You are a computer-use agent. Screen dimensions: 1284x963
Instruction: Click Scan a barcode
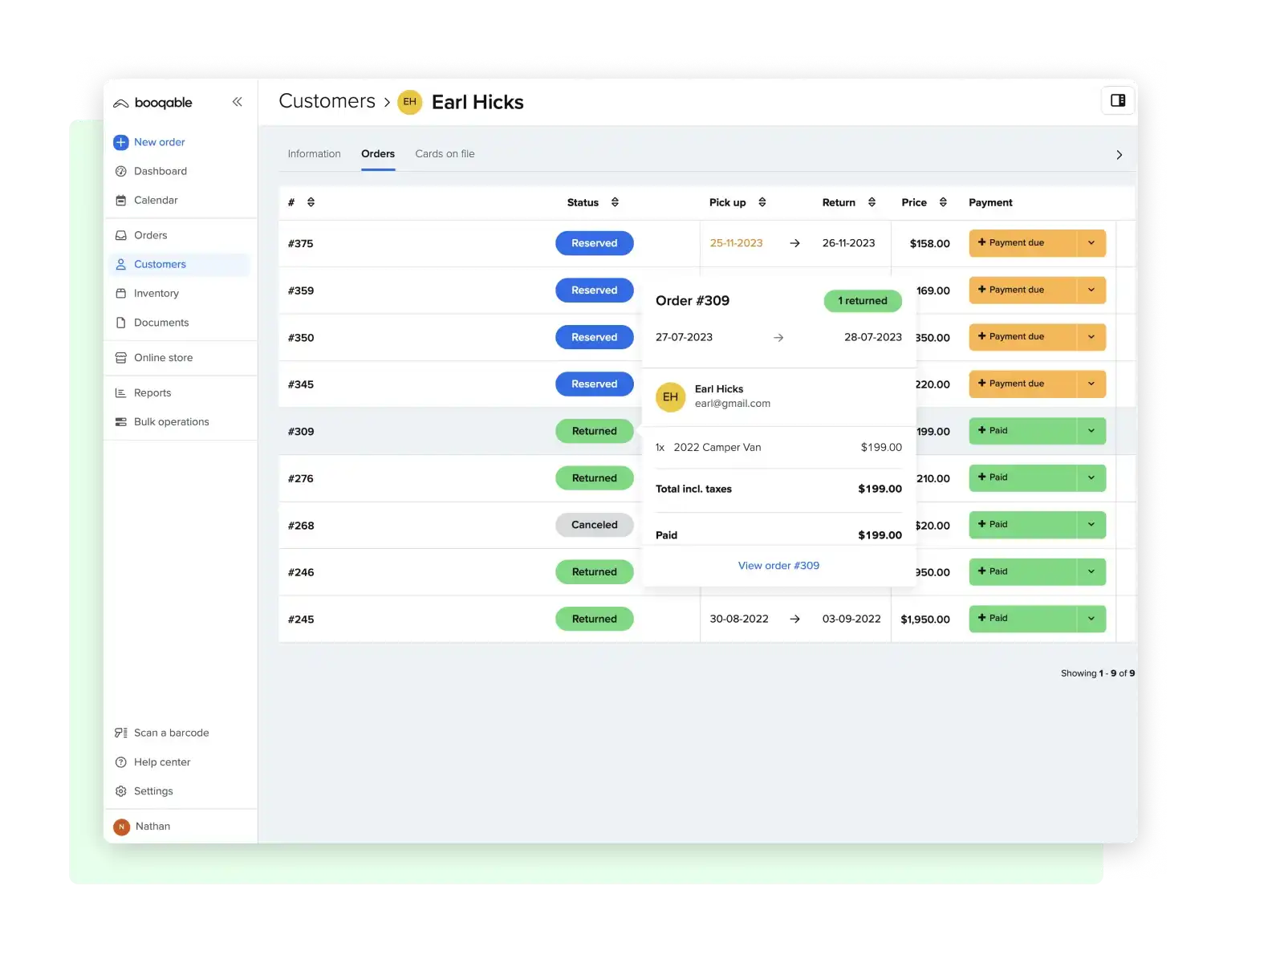pyautogui.click(x=171, y=733)
